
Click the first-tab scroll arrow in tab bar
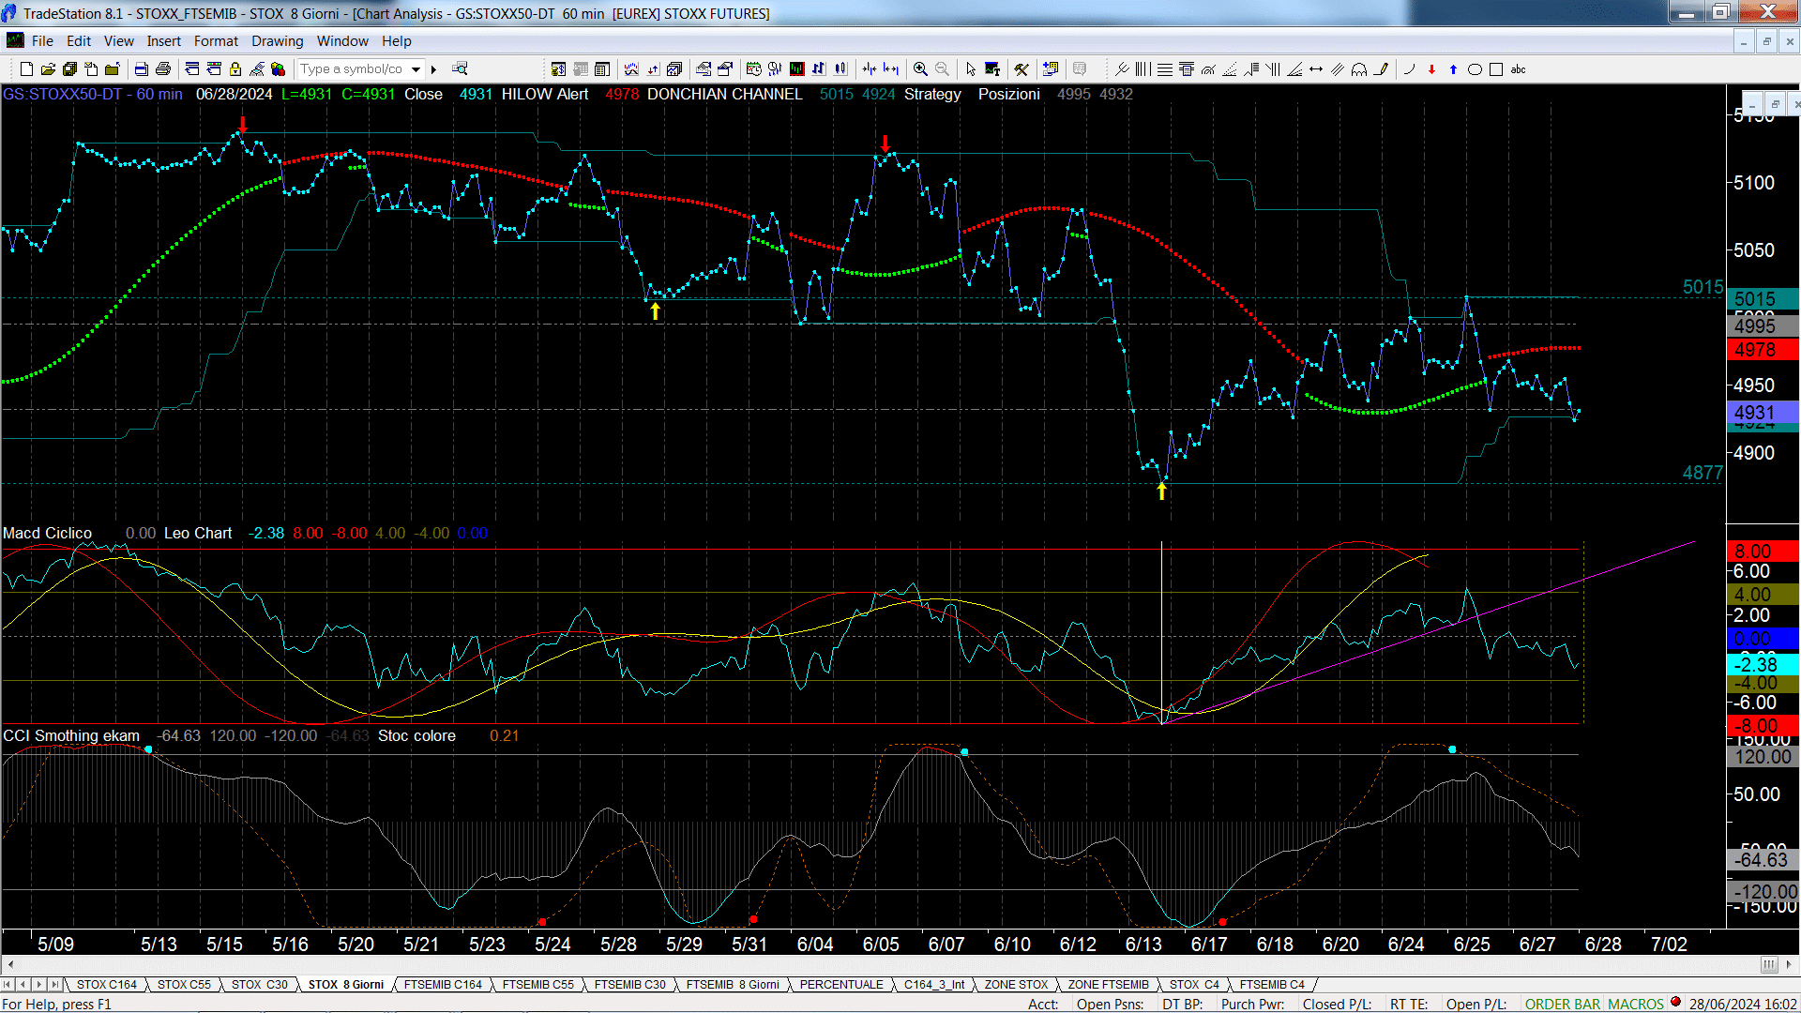click(x=8, y=984)
